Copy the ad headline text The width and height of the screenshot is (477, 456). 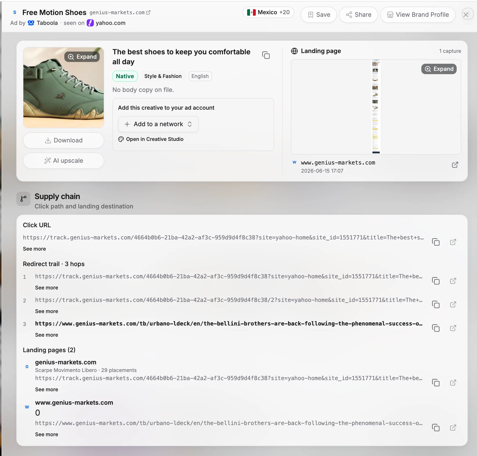(266, 55)
